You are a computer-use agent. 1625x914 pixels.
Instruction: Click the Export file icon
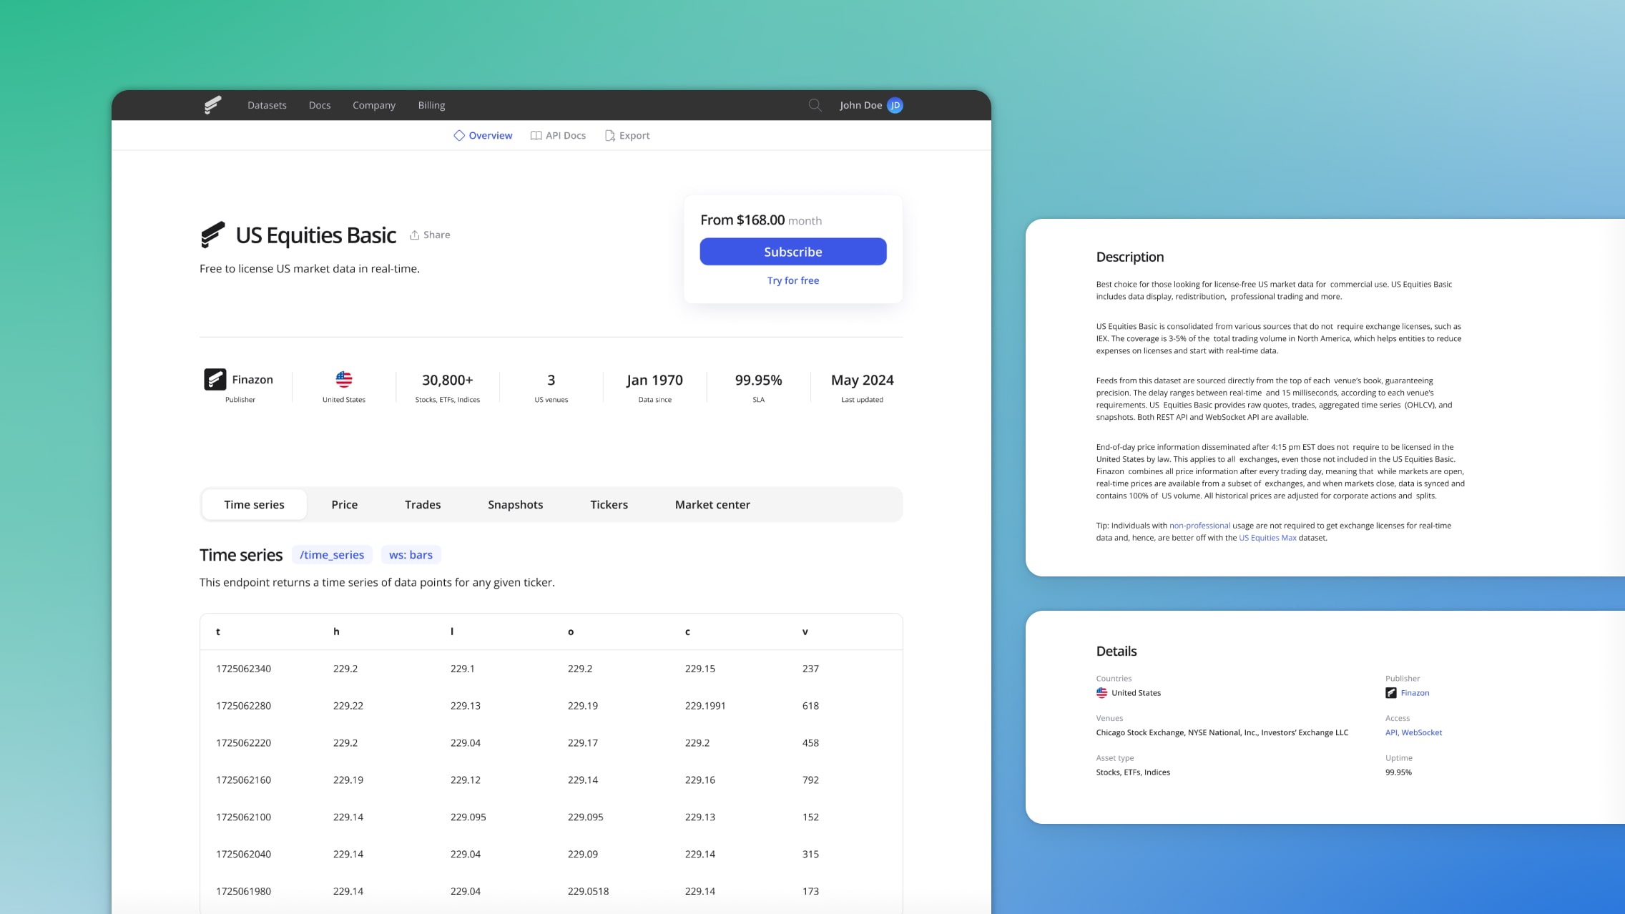609,135
